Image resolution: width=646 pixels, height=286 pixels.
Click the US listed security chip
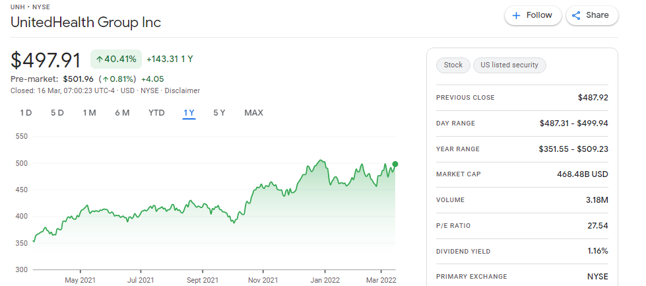(x=509, y=65)
